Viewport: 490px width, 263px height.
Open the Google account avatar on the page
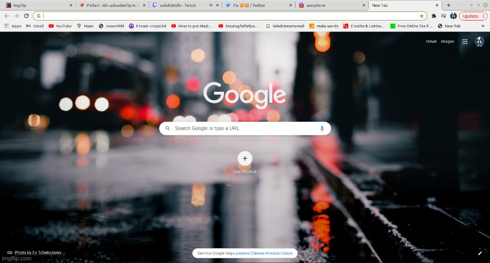click(479, 41)
